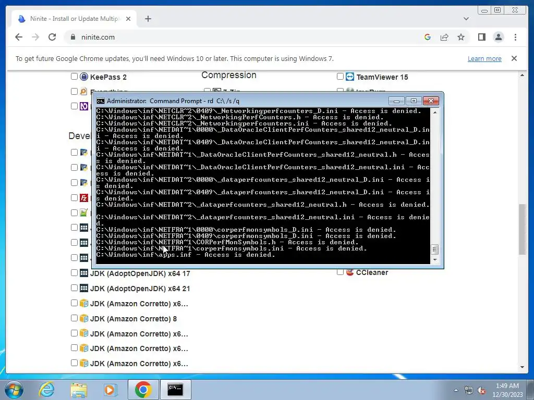
Task: Bookmark this tab with the star icon
Action: pyautogui.click(x=461, y=37)
